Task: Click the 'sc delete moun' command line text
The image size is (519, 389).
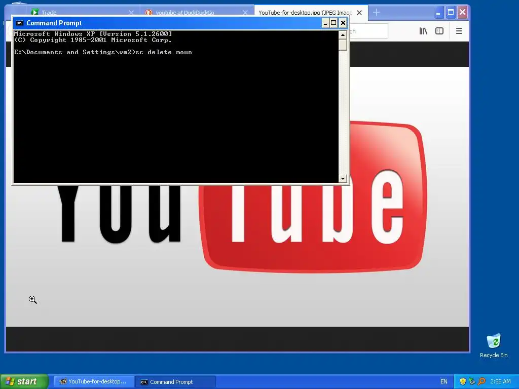Action: [164, 52]
